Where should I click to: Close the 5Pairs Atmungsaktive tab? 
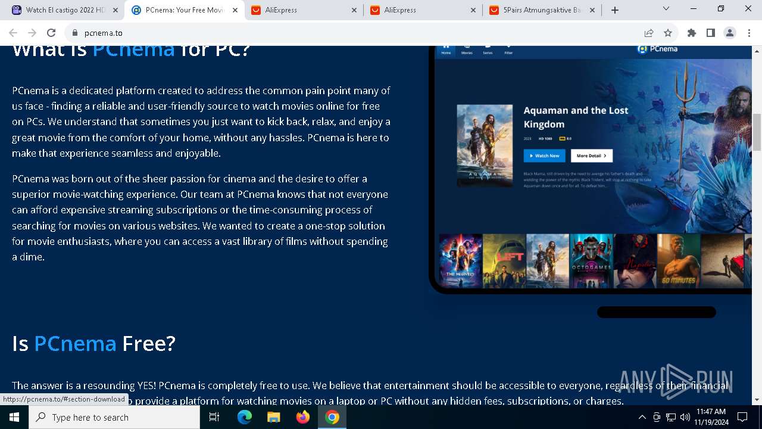[x=592, y=10]
